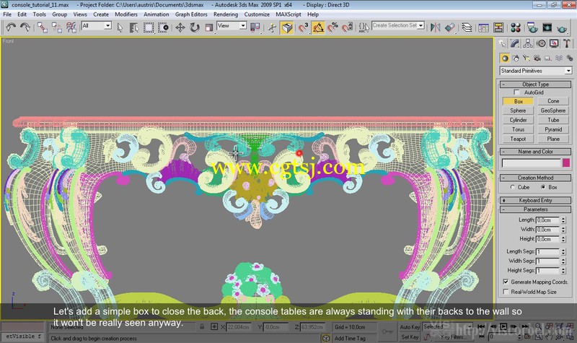Uncheck Generate Mapping Coords
577x343 pixels.
(x=506, y=282)
